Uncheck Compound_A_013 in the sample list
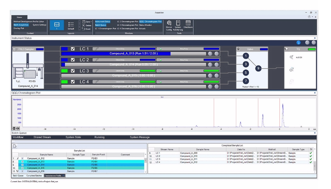 click(22, 162)
